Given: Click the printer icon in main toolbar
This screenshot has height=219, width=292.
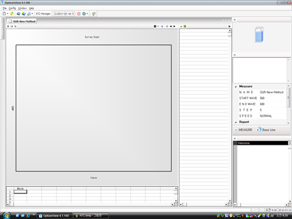Looking at the screenshot, I should (x=29, y=13).
